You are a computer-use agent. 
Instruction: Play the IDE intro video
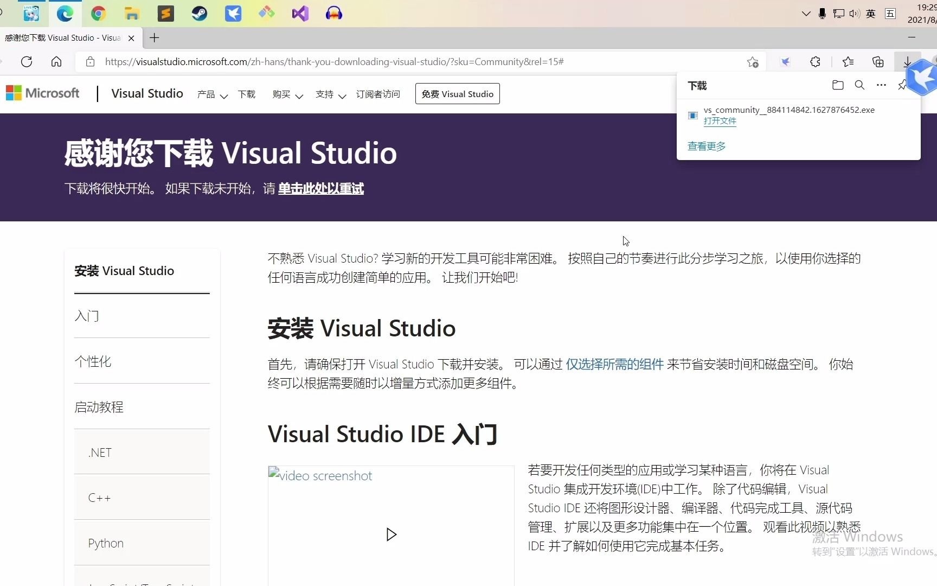391,534
